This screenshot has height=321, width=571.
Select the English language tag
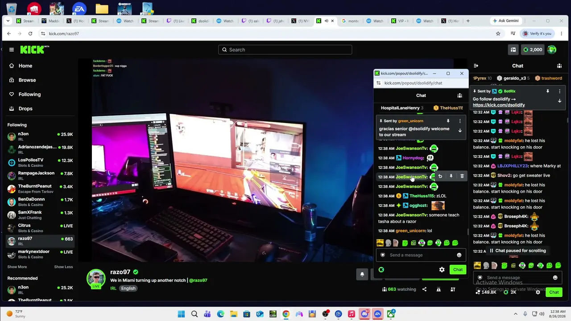[128, 288]
